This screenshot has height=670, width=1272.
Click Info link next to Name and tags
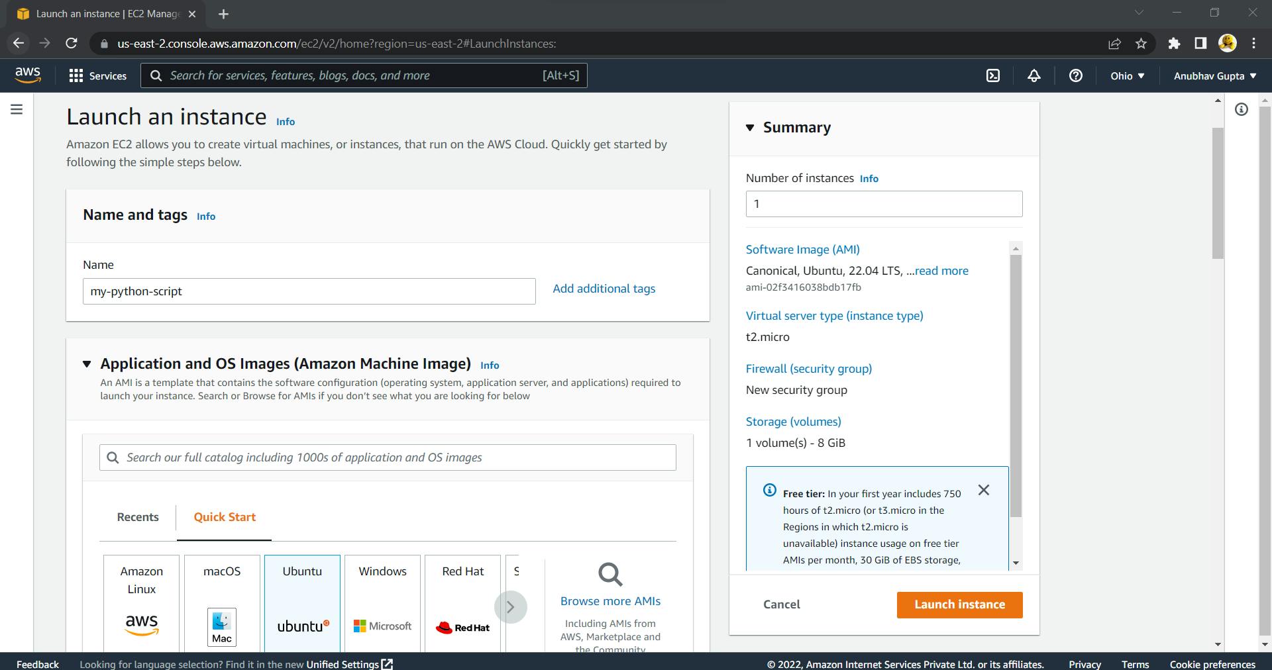click(206, 216)
